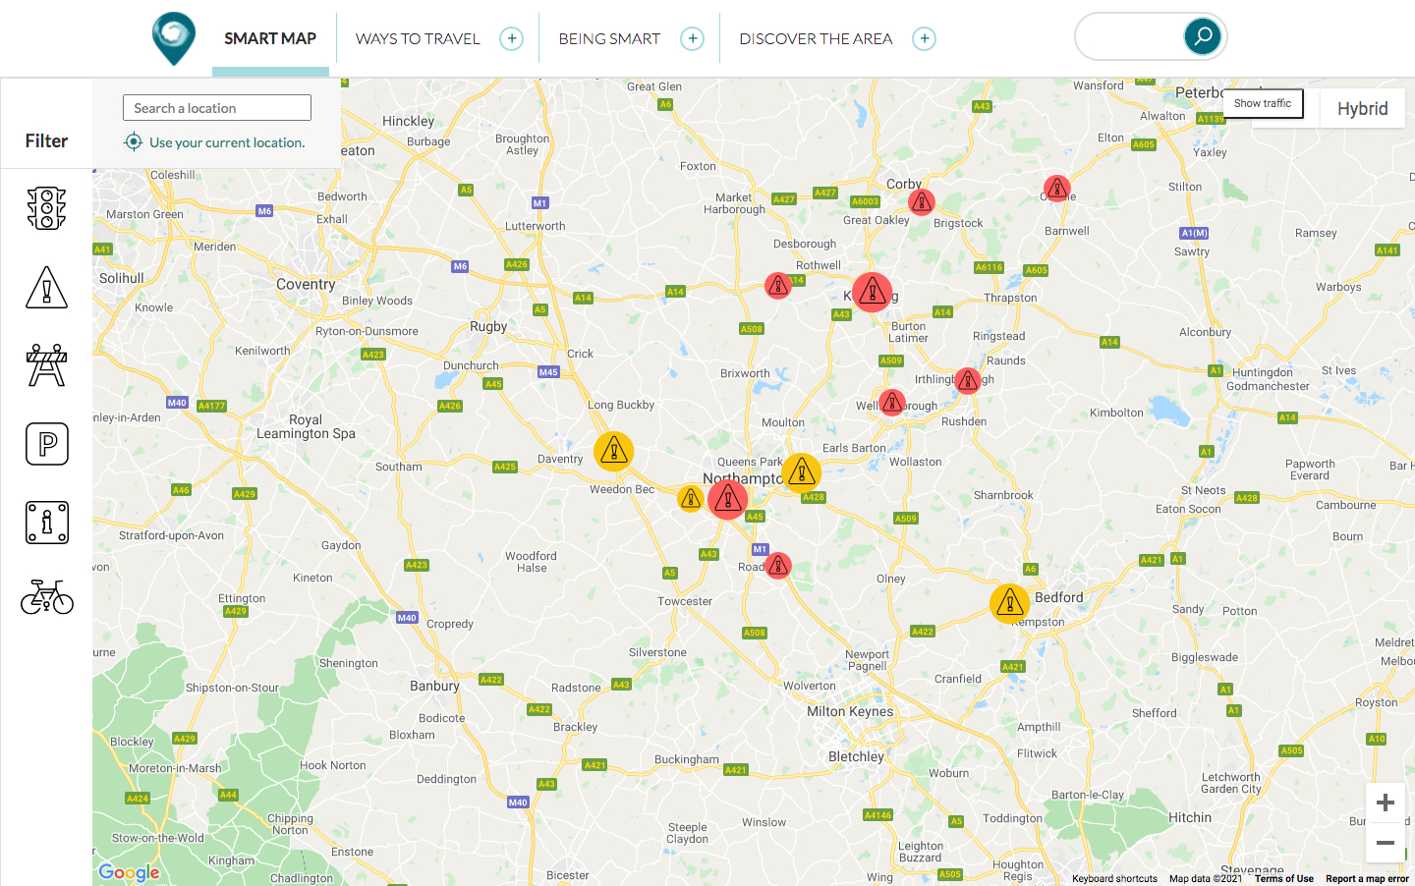Toggle the traffic lights filter icon
Screen dimensions: 1415x886
point(46,208)
